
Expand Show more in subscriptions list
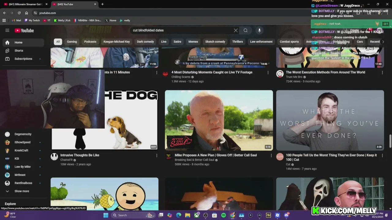pos(23,191)
